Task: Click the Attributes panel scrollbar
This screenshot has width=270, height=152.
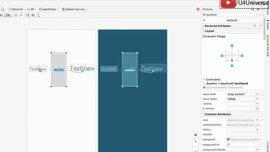Action: click(x=265, y=29)
